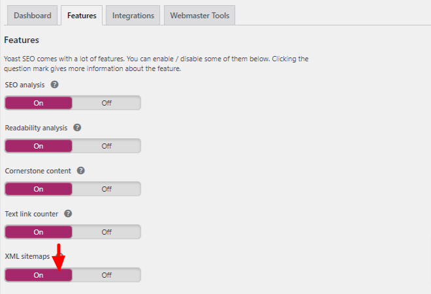
Task: Select the Features tab
Action: click(81, 16)
